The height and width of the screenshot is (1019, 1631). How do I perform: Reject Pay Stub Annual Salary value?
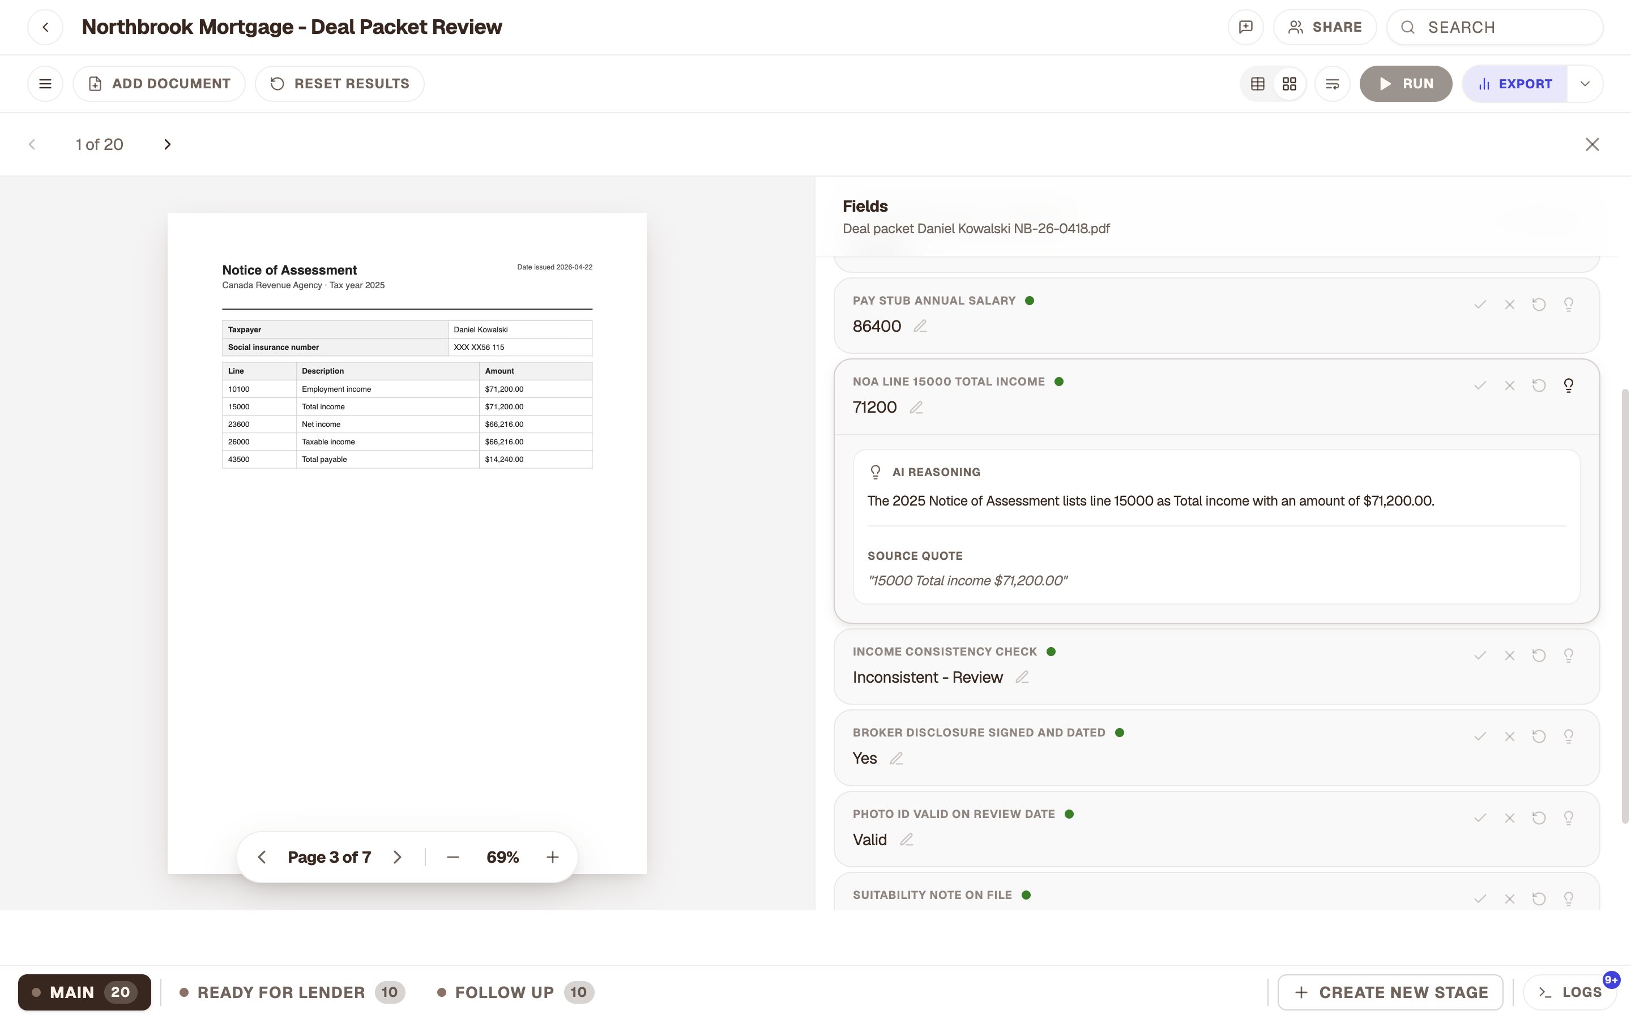coord(1510,305)
